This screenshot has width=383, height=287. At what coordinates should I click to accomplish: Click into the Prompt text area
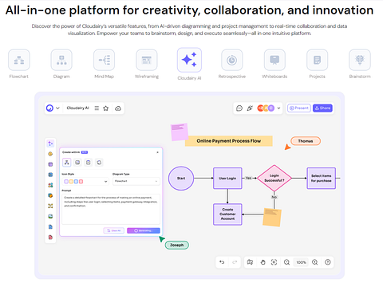[x=111, y=210]
